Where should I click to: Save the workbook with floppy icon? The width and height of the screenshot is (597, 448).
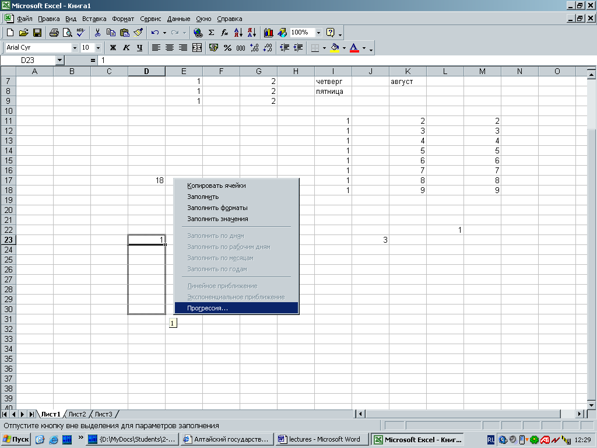click(x=37, y=33)
